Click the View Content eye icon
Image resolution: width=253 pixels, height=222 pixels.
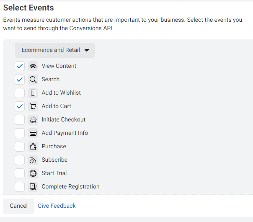point(33,66)
